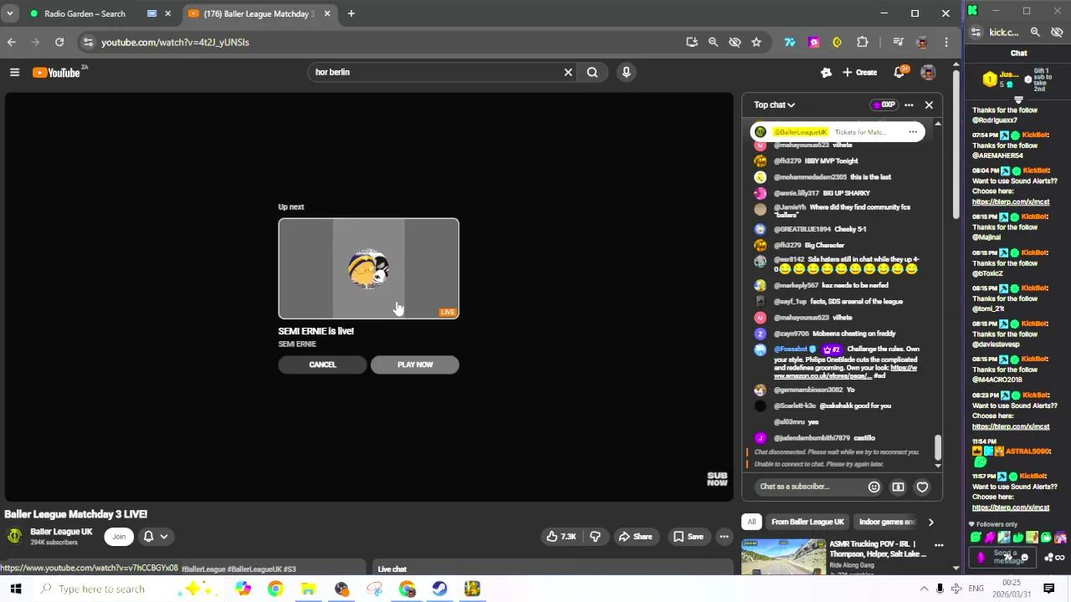Image resolution: width=1071 pixels, height=602 pixels.
Task: Click the zoom magnifier in address bar
Action: (x=713, y=42)
